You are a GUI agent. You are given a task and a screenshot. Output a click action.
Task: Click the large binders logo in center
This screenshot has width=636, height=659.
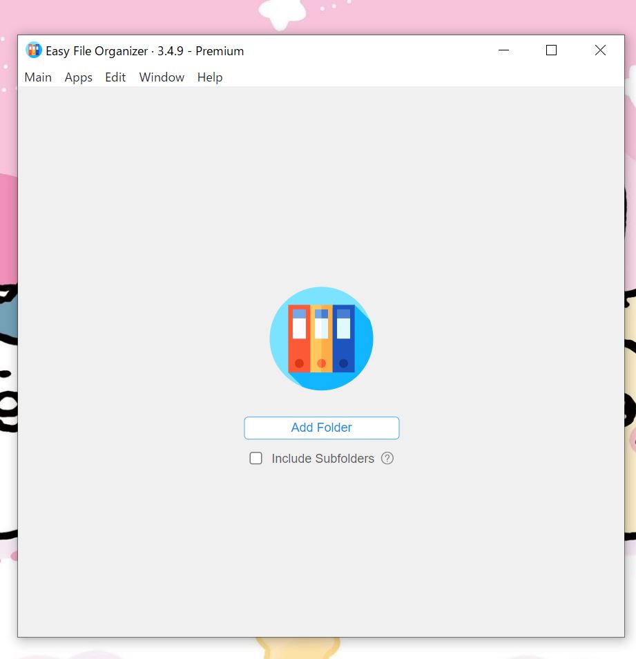point(321,338)
